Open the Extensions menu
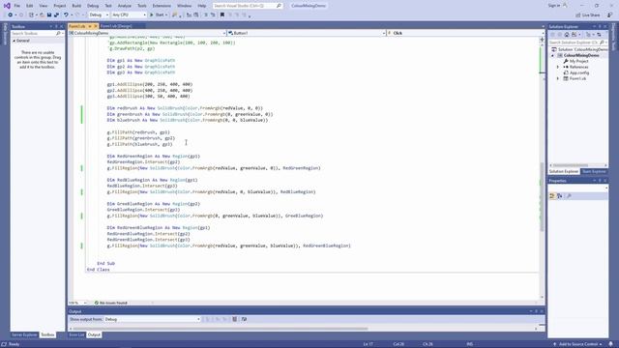The width and height of the screenshot is (619, 348). click(162, 6)
